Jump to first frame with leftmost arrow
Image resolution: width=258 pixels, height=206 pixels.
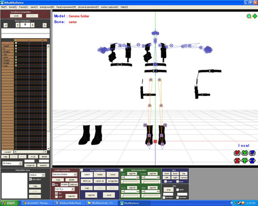coord(5,25)
